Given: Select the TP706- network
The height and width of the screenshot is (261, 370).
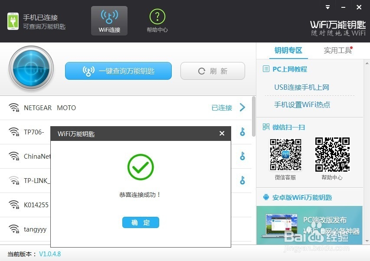Looking at the screenshot, I should point(34,132).
